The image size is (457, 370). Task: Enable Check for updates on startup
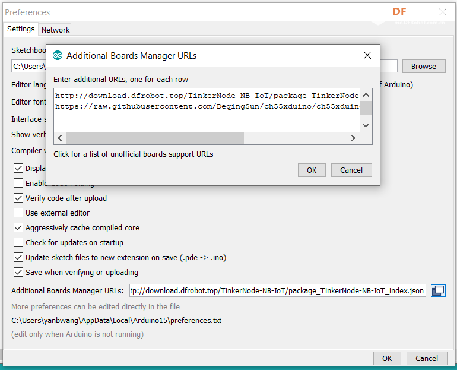(x=18, y=242)
